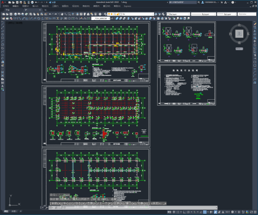Screen dimensions: 258x215
Task: Click the signed-in user account name button
Action: coord(210,2)
